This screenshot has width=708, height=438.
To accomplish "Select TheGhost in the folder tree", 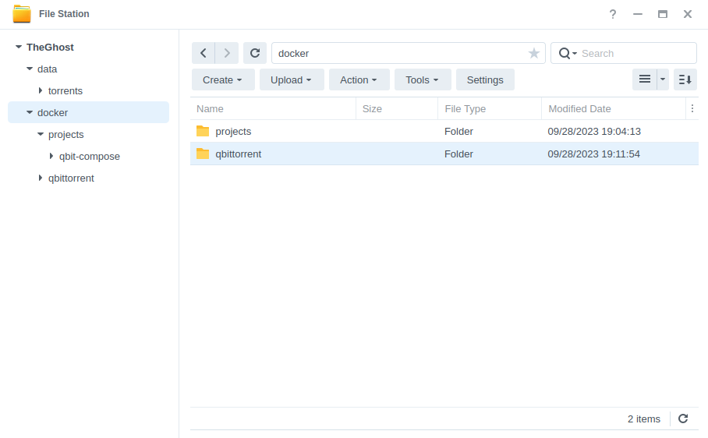I will (50, 47).
